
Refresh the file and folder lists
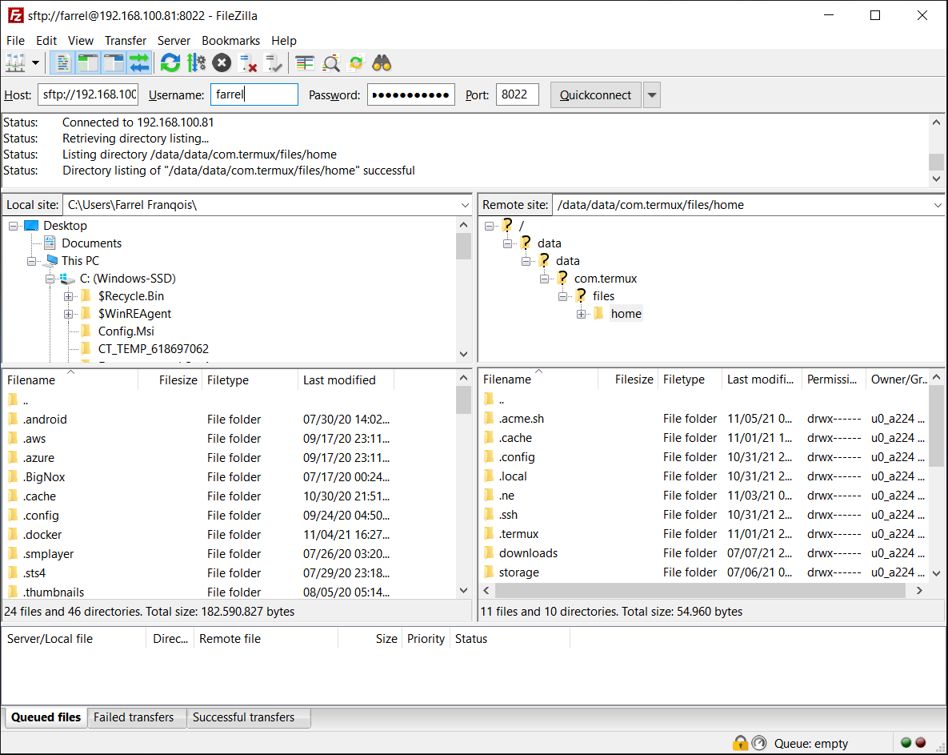pyautogui.click(x=170, y=63)
